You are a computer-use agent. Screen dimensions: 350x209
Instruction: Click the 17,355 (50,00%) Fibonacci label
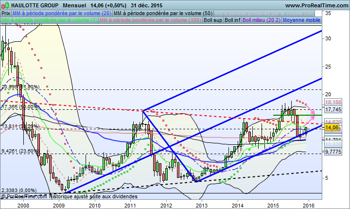point(20,107)
